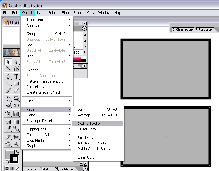219x171 pixels.
Task: Select the Pen tool
Action: tap(8, 77)
